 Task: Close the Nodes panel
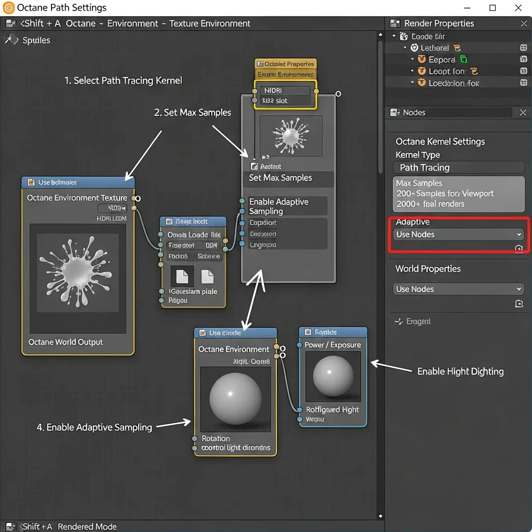523,113
